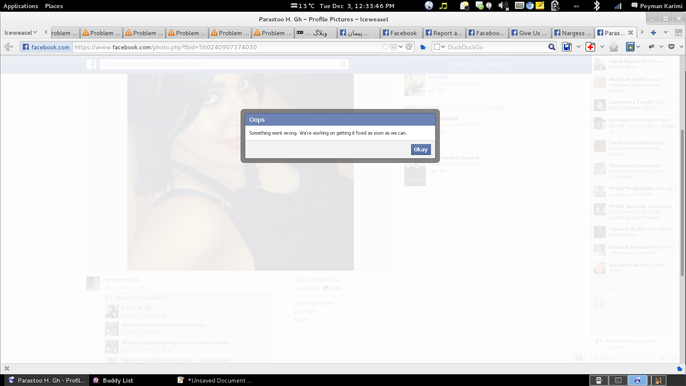Go to the home page icon
This screenshot has width=686, height=386.
[x=614, y=47]
